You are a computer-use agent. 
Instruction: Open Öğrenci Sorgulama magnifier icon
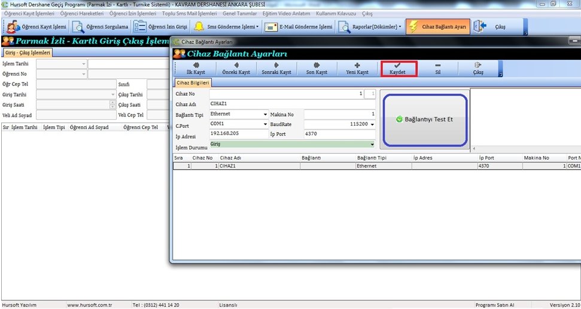78,27
